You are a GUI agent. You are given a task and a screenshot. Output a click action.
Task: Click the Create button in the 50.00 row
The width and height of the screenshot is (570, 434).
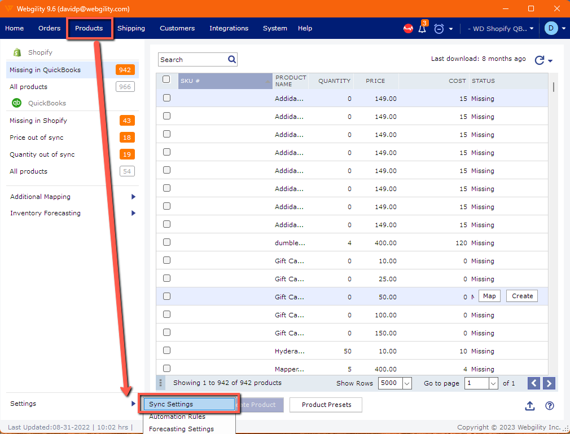pyautogui.click(x=522, y=296)
